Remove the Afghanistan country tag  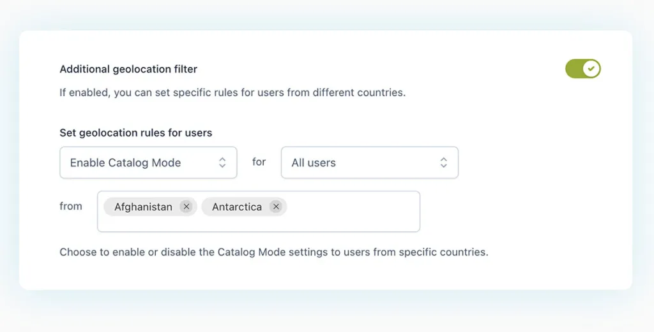pyautogui.click(x=185, y=206)
